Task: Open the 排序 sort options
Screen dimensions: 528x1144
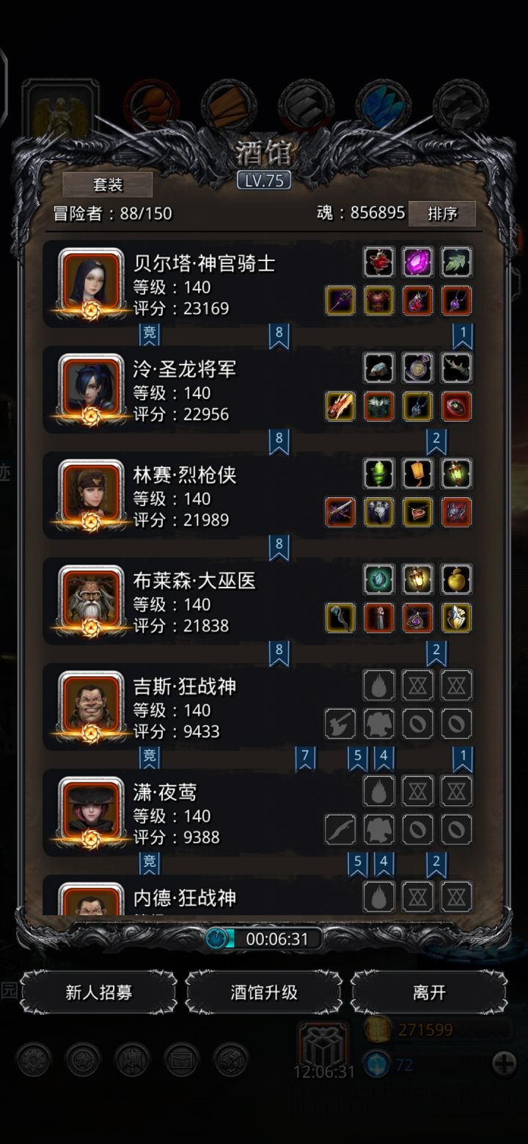Action: click(442, 213)
